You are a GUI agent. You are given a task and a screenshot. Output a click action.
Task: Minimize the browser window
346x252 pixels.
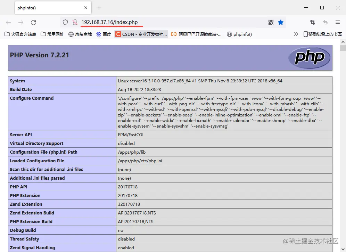point(306,8)
